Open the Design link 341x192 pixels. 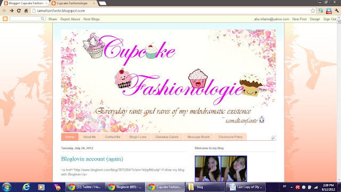(315, 19)
